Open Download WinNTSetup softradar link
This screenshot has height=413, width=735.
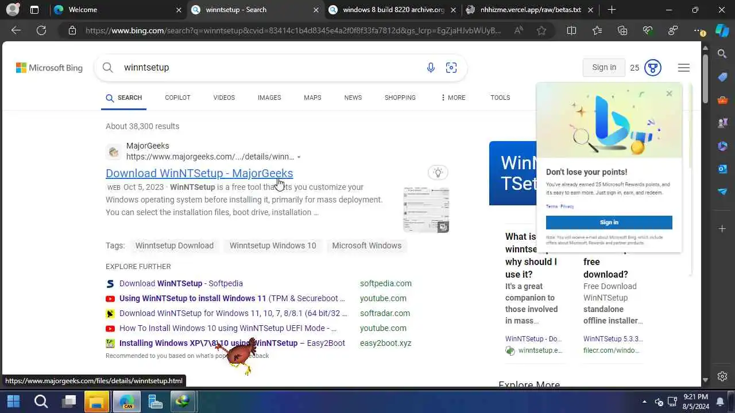point(234,313)
